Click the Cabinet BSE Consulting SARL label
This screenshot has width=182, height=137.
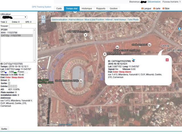(x=45, y=81)
